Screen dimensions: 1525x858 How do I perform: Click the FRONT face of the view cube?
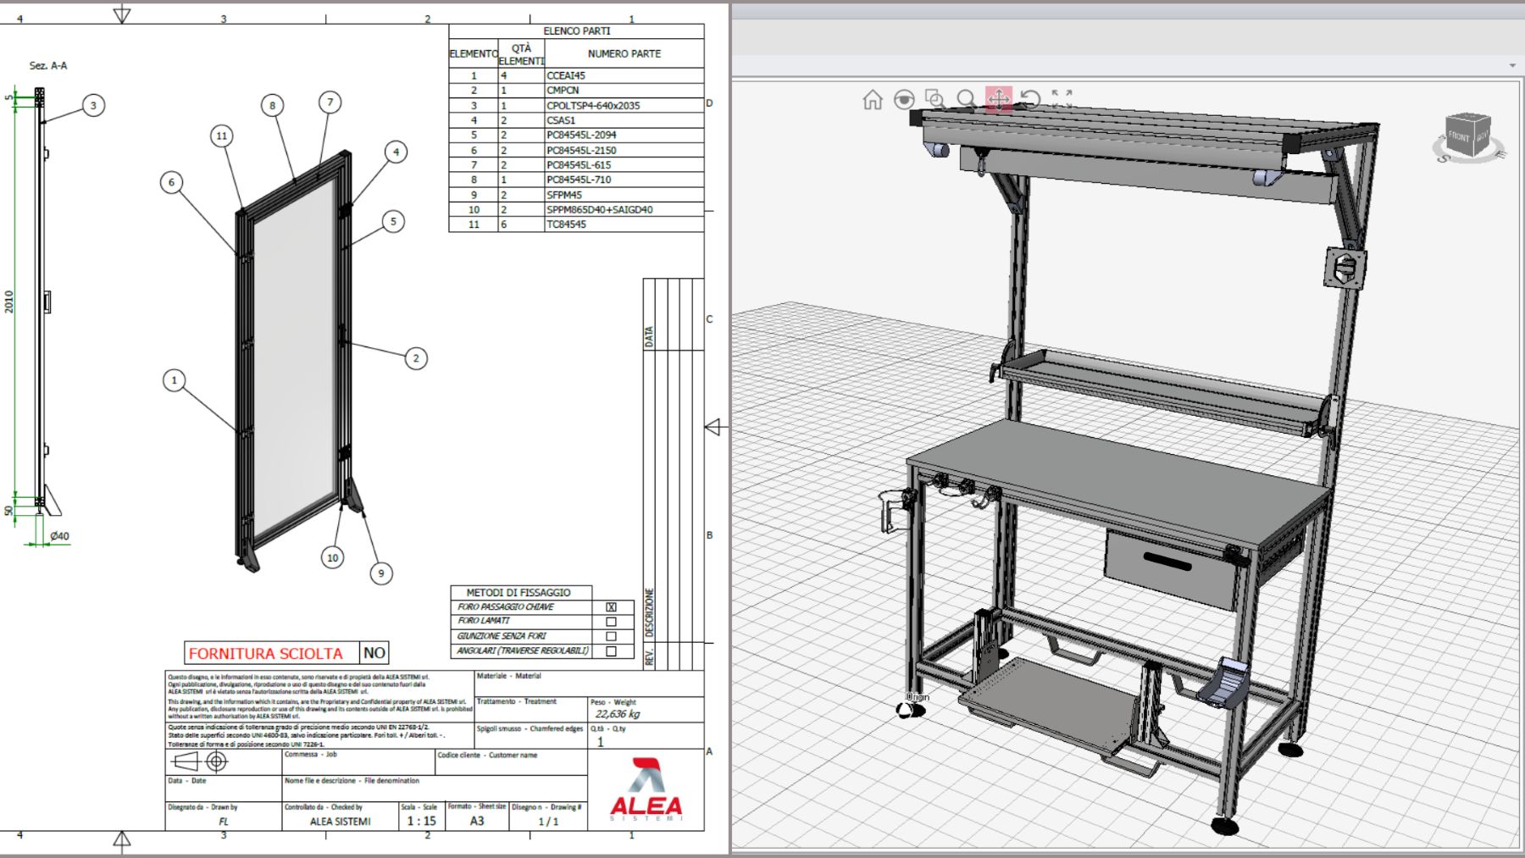pos(1459,136)
